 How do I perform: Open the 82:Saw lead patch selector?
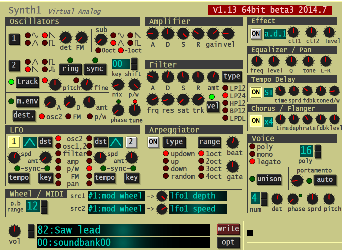tap(123, 230)
